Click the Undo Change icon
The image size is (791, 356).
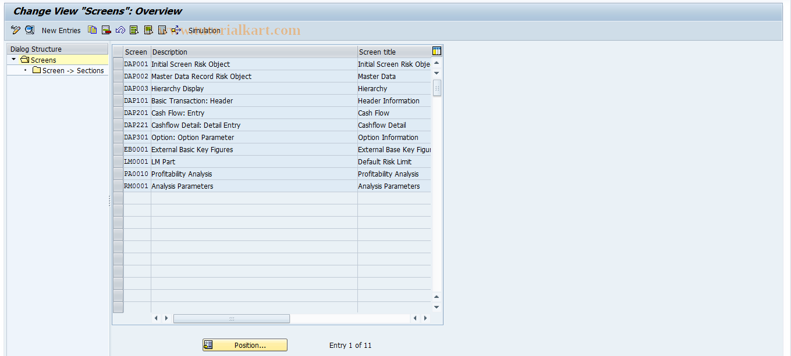coord(120,30)
